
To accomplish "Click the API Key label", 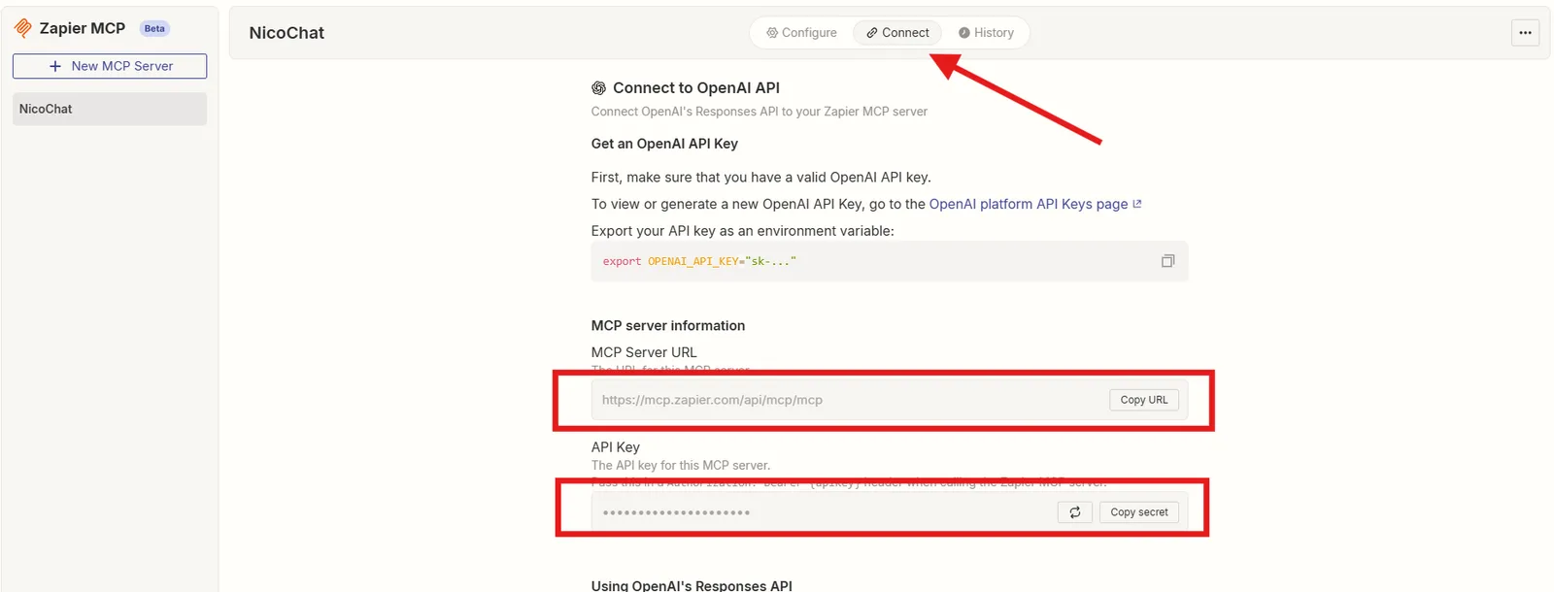I will click(x=616, y=447).
